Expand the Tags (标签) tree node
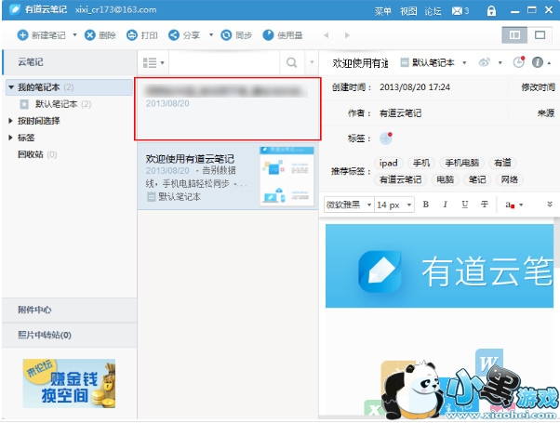560x423 pixels. point(11,138)
